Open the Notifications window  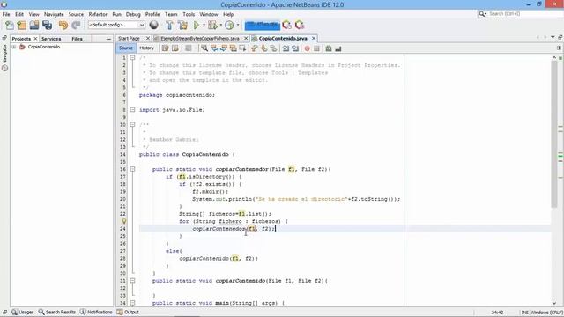point(96,312)
